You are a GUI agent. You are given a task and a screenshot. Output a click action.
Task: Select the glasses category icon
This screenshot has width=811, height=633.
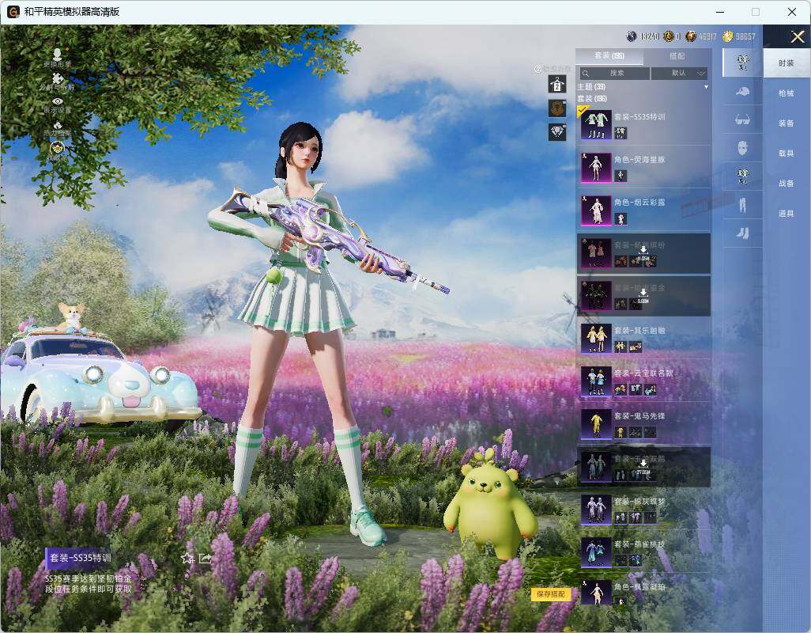click(x=743, y=120)
